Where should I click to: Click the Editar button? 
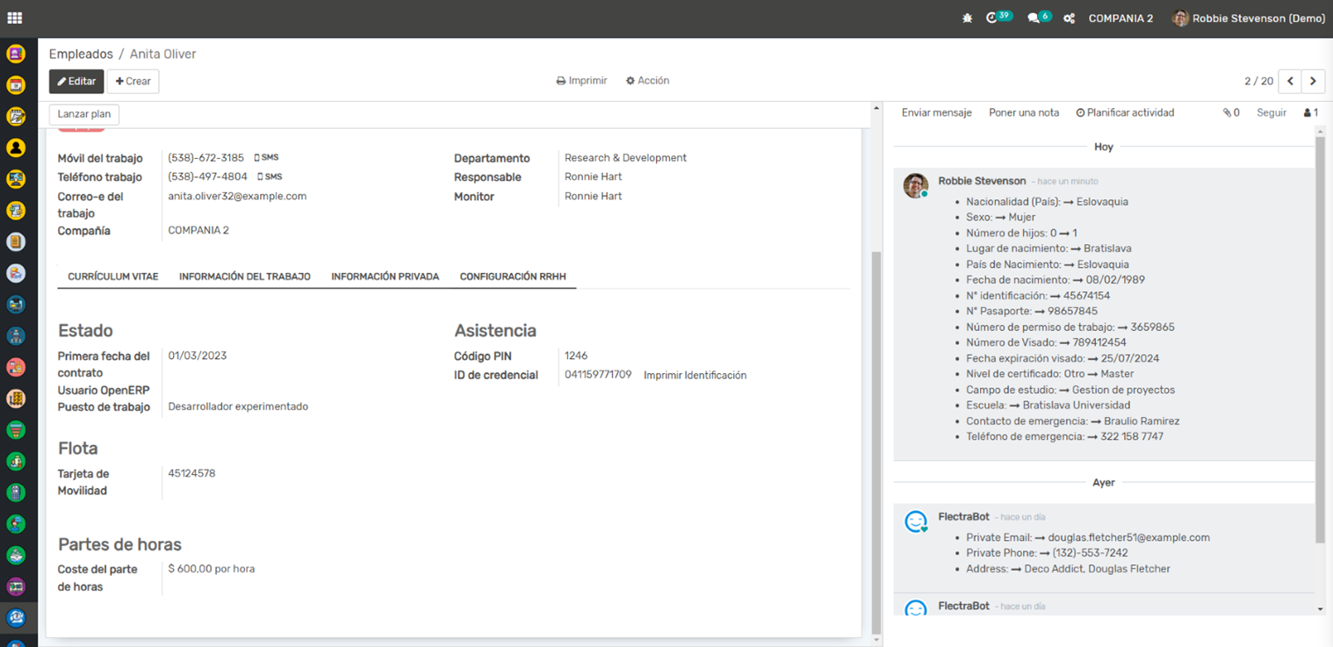pyautogui.click(x=76, y=82)
